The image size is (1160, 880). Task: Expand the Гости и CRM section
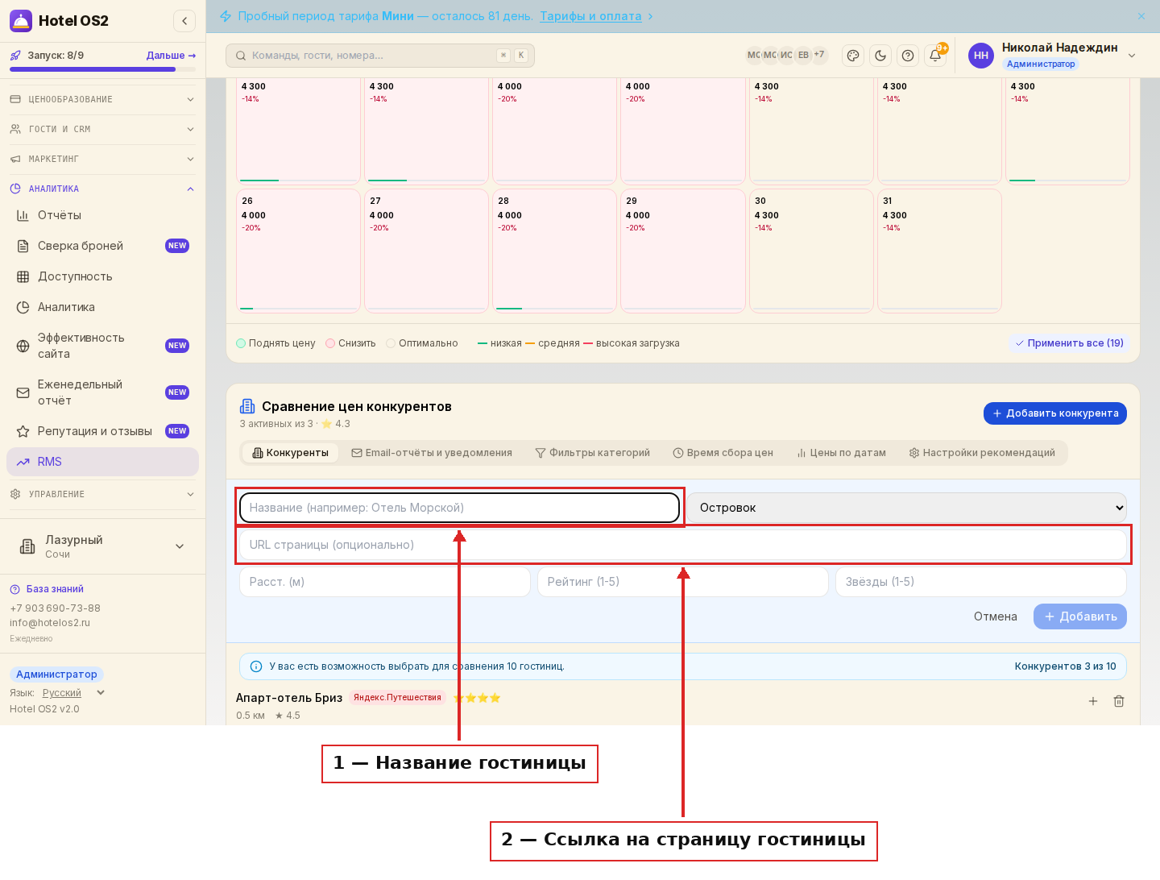tap(102, 129)
